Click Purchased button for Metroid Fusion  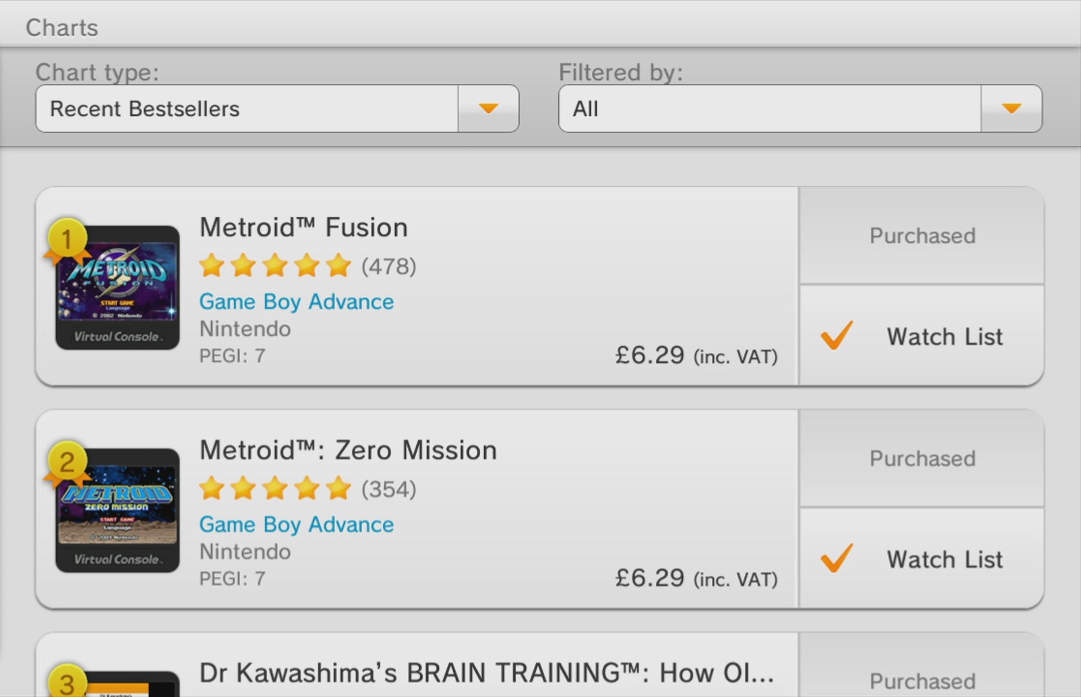922,236
